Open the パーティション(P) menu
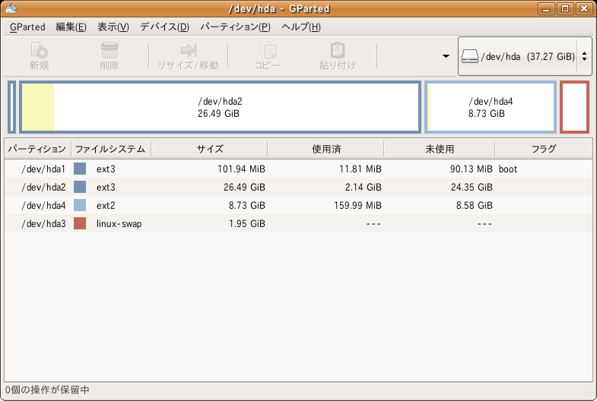The height and width of the screenshot is (401, 597). (x=235, y=27)
